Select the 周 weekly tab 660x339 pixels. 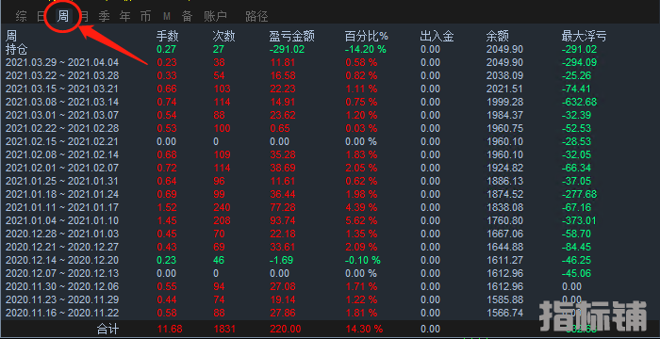63,16
